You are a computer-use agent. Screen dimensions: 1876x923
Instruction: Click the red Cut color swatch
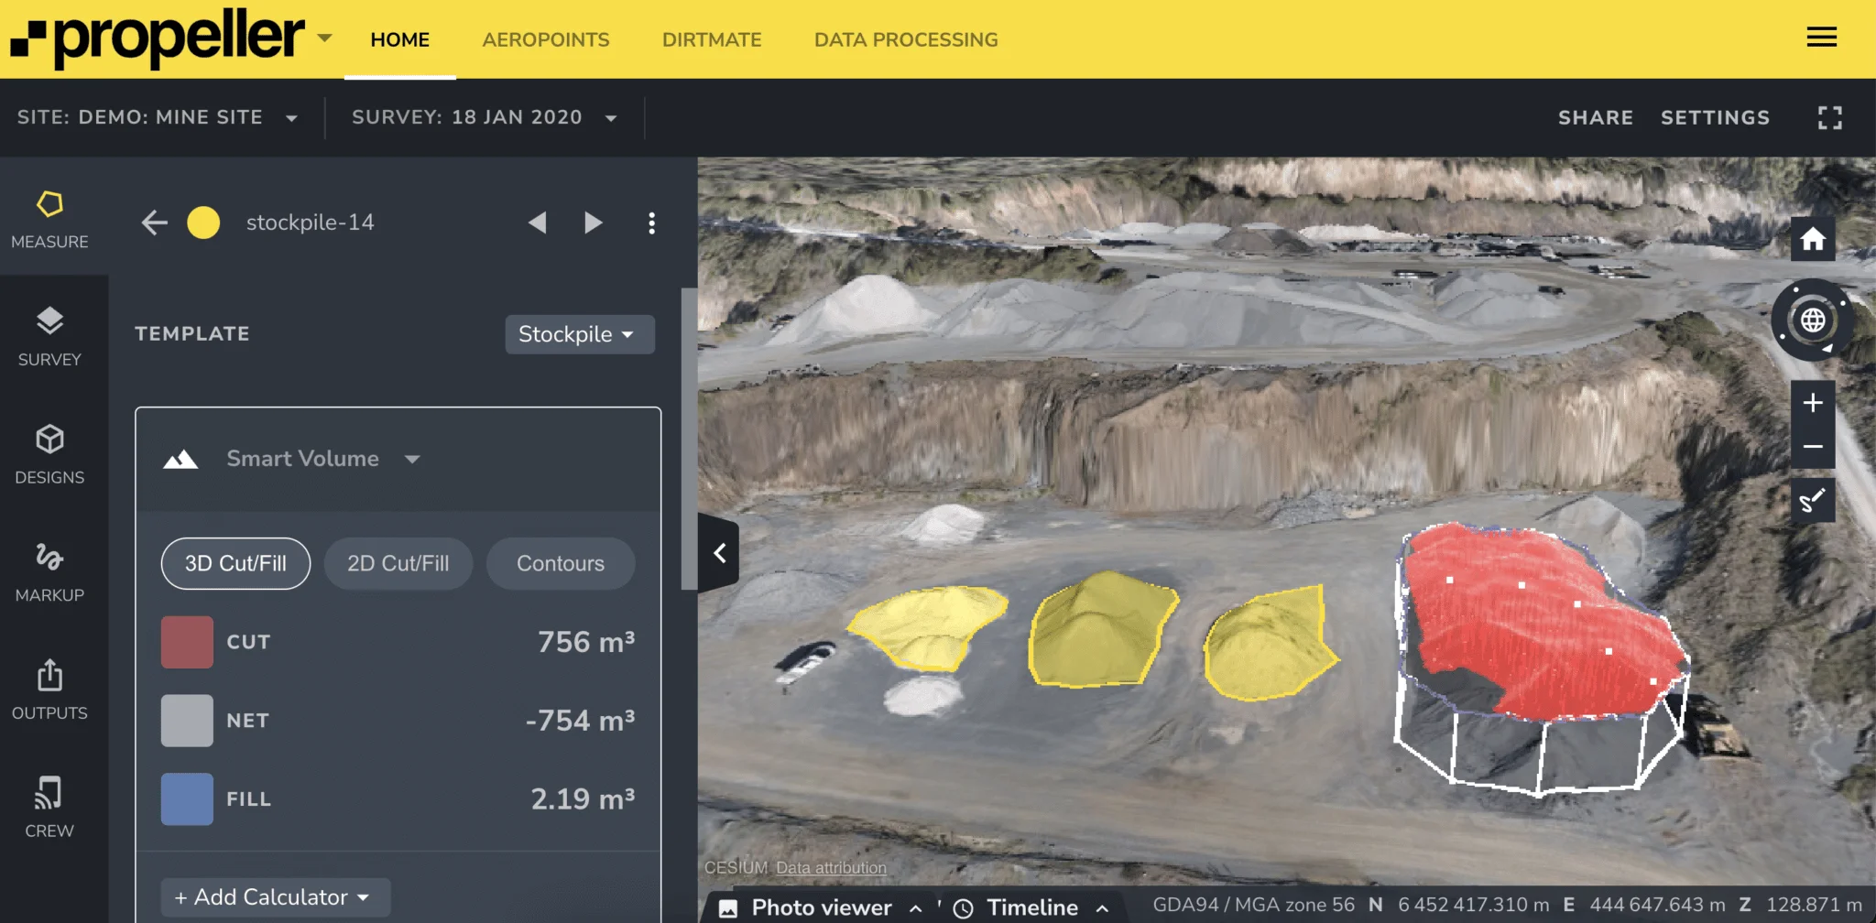pyautogui.click(x=187, y=642)
